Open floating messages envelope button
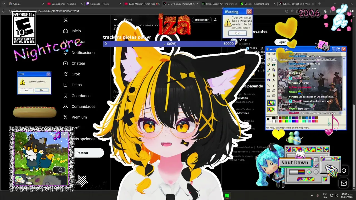The image size is (356, 200). click(344, 183)
